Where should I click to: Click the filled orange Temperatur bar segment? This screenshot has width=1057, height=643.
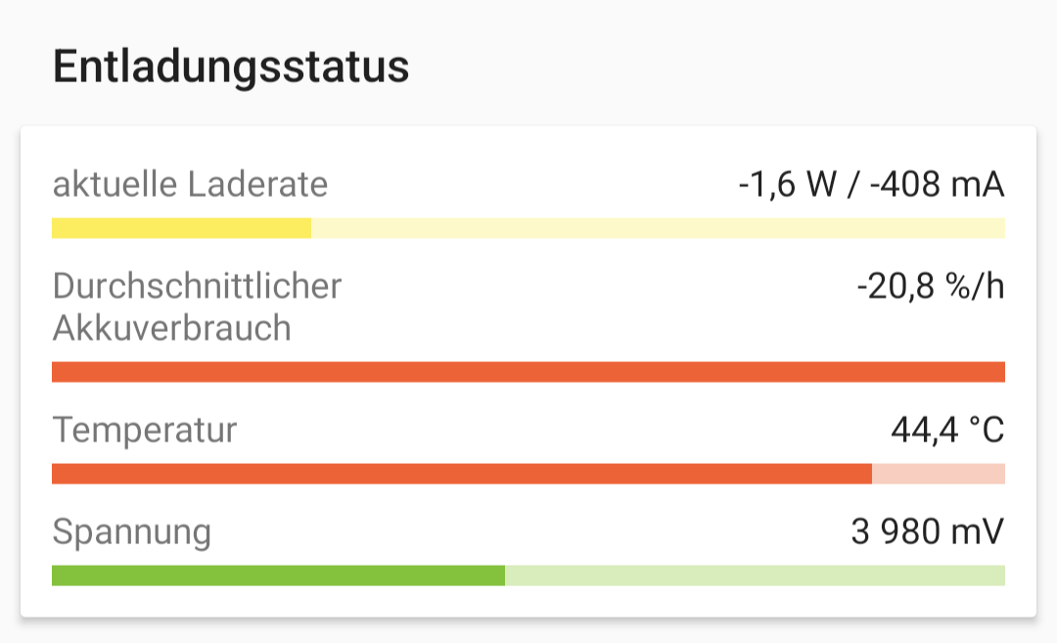(x=461, y=474)
